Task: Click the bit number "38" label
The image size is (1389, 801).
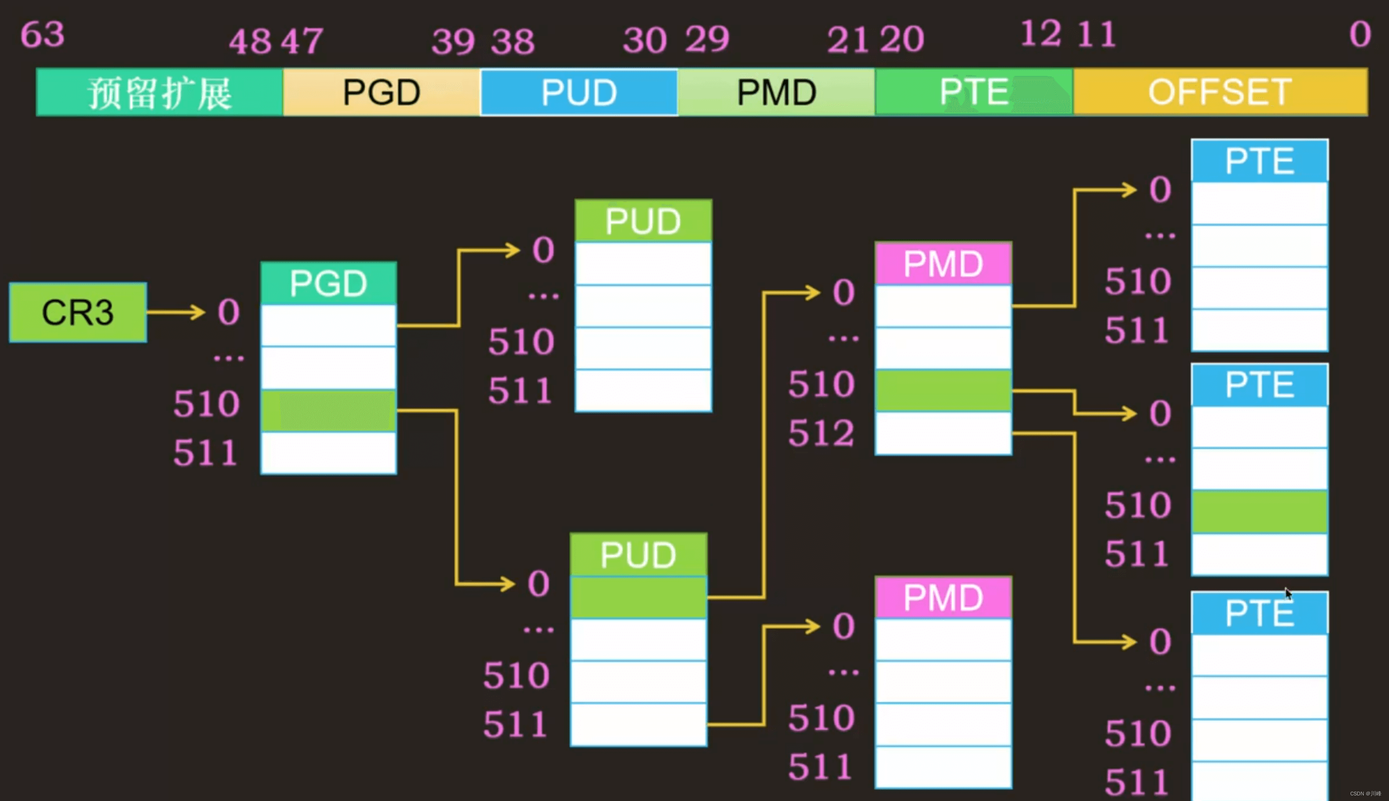Action: pos(513,41)
